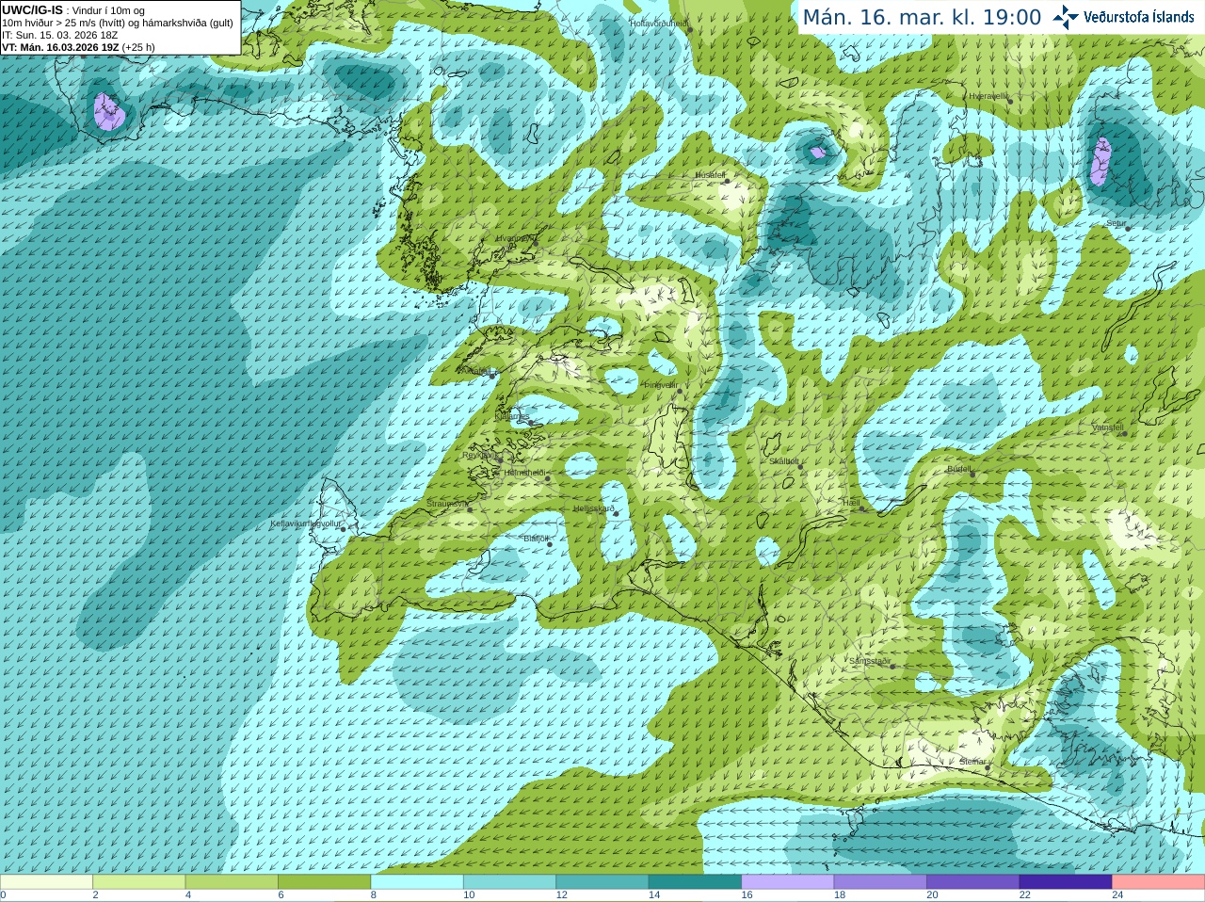Click the 18–20 m/s purple legend swatch
Image resolution: width=1205 pixels, height=902 pixels.
[x=880, y=882]
